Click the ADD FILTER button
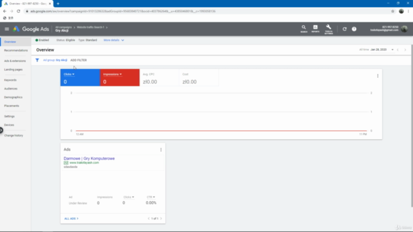 [x=79, y=60]
